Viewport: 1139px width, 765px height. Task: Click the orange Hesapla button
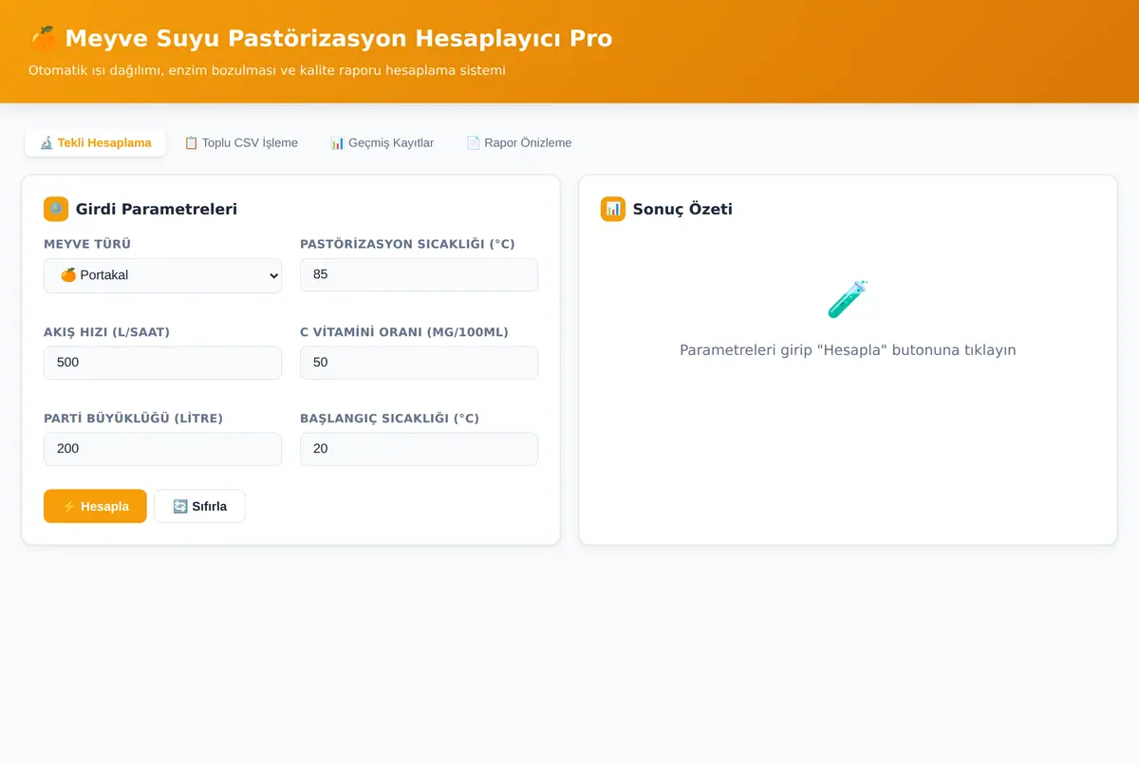pyautogui.click(x=95, y=506)
